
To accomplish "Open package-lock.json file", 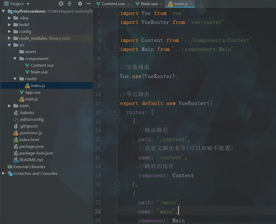I will [x=36, y=153].
